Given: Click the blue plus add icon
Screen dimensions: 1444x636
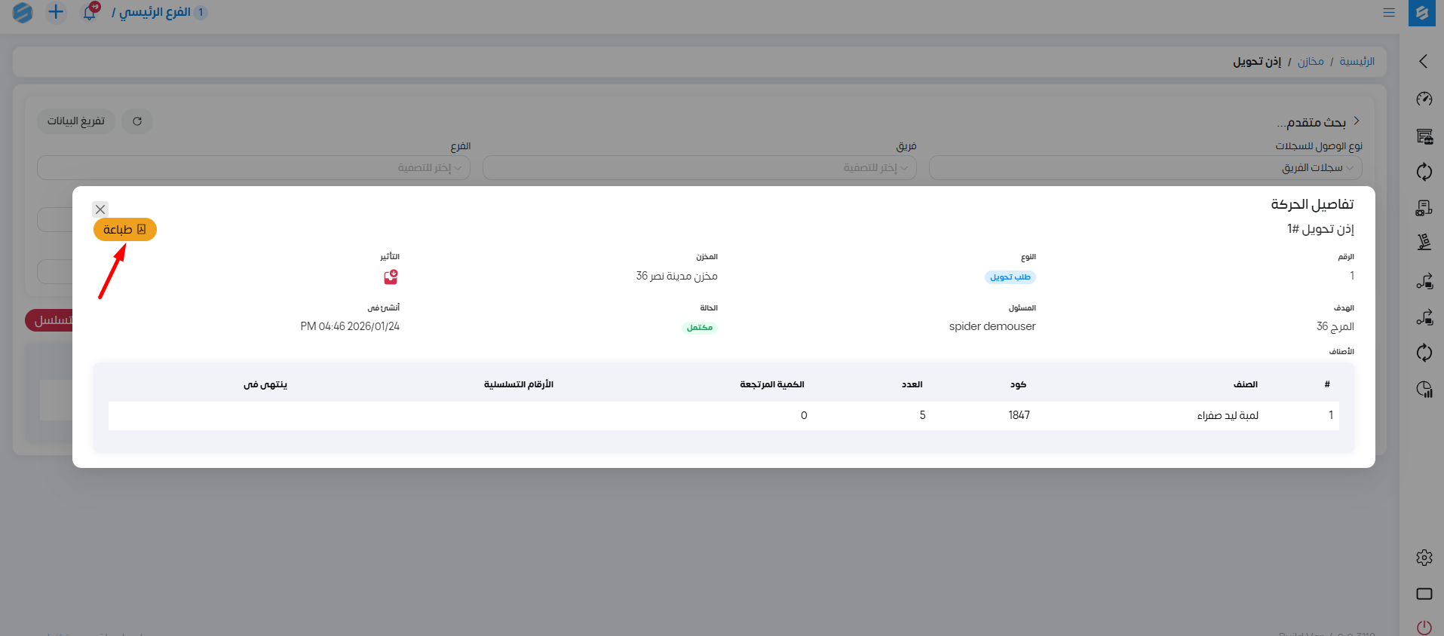Looking at the screenshot, I should [56, 12].
